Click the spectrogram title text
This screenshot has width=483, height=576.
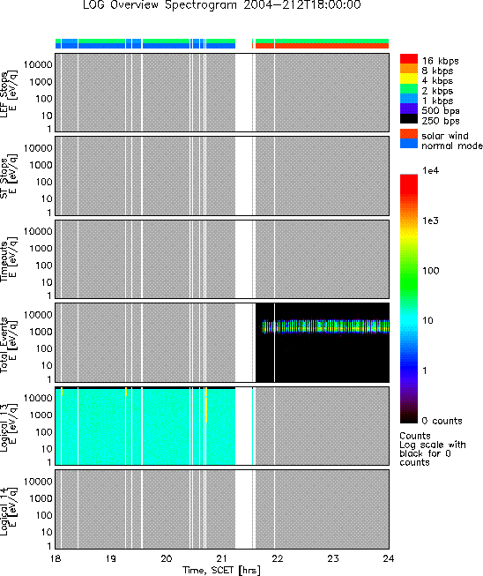222,5
